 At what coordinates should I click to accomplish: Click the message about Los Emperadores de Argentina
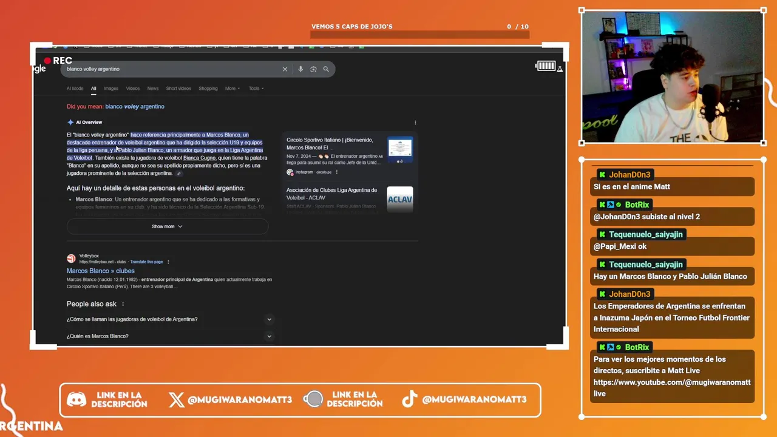pos(673,318)
